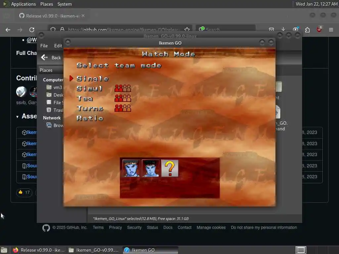Click the team size icons next to Simul
Image resolution: width=339 pixels, height=254 pixels.
coord(123,88)
